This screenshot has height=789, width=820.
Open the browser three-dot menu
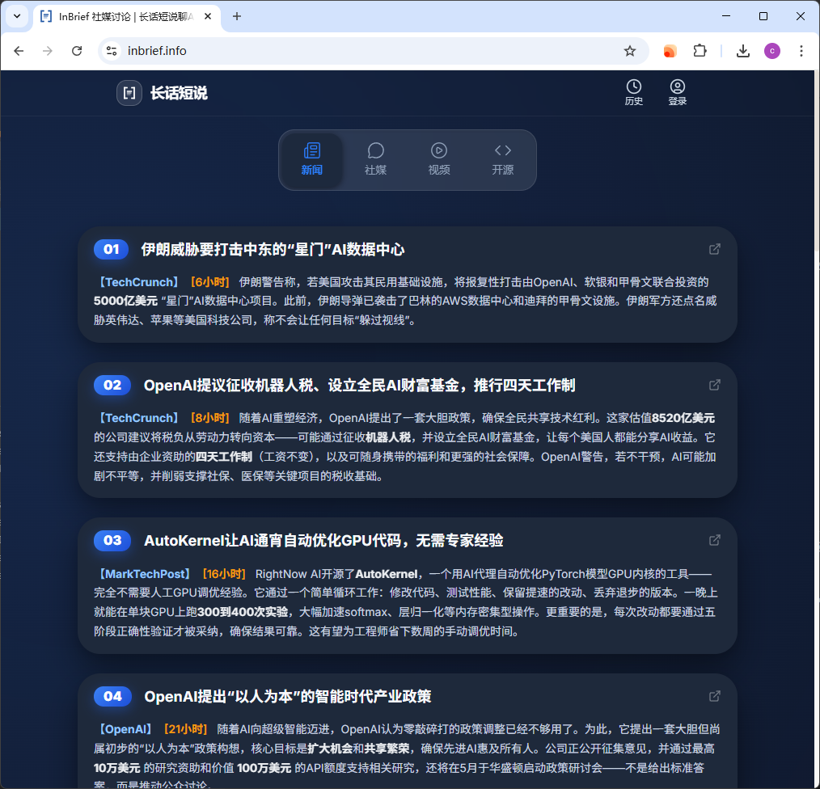point(801,51)
